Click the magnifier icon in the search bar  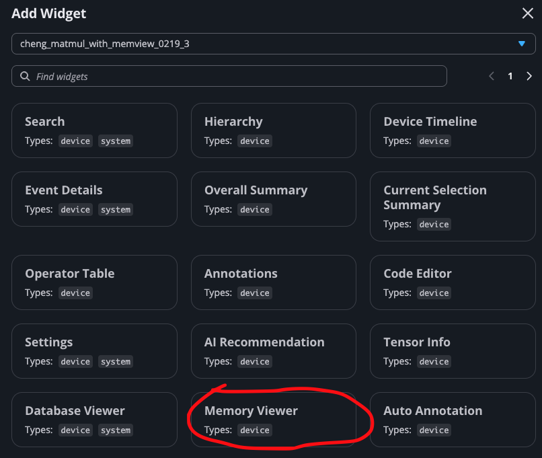click(x=26, y=75)
